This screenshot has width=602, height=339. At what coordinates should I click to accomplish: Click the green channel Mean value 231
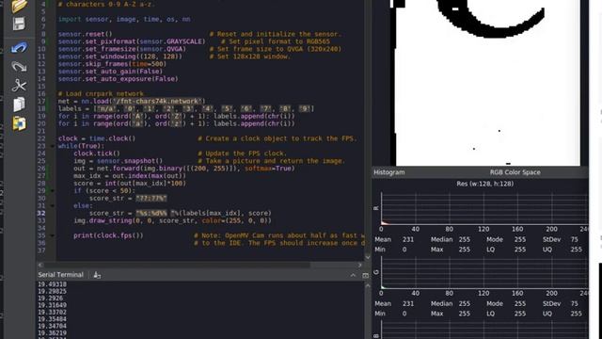(408, 303)
